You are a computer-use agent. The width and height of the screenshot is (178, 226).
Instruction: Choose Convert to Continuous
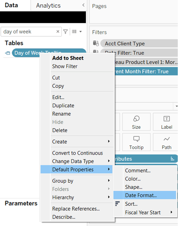click(77, 153)
